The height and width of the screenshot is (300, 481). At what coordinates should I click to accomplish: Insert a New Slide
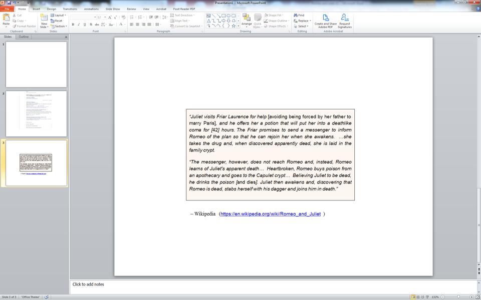[x=44, y=21]
